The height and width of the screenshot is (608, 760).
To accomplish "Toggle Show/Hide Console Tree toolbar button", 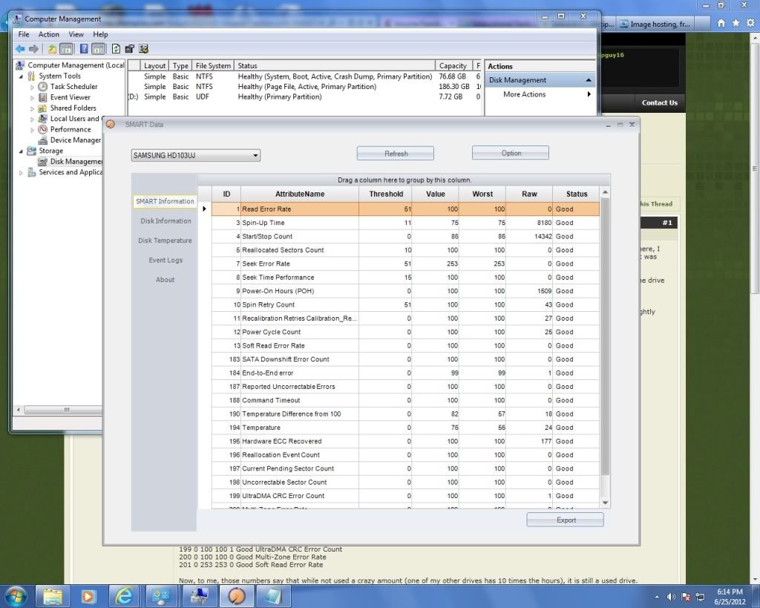I will 66,49.
